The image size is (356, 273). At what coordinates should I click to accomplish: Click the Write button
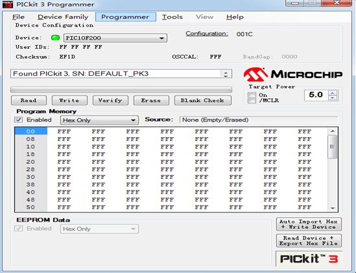pyautogui.click(x=69, y=100)
